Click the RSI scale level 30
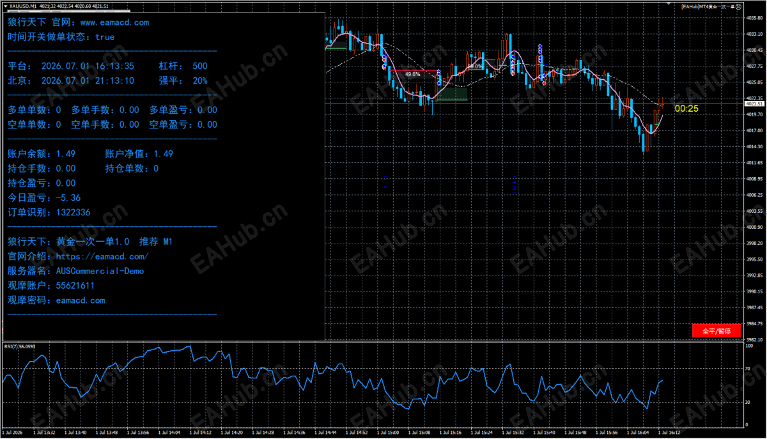Viewport: 767px width, 439px height. [x=748, y=403]
